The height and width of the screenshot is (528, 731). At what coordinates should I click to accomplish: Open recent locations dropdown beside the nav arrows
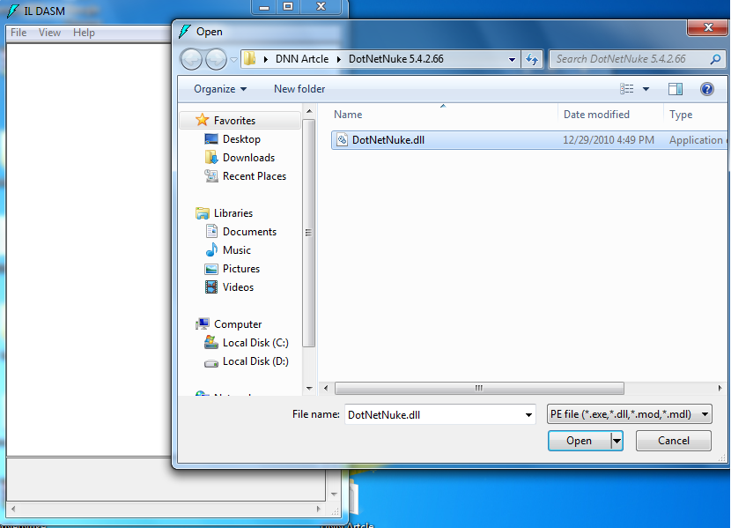point(233,60)
